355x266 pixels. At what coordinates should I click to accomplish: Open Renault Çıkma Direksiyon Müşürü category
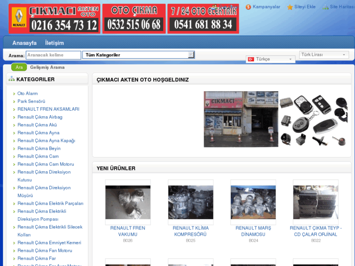point(44,191)
